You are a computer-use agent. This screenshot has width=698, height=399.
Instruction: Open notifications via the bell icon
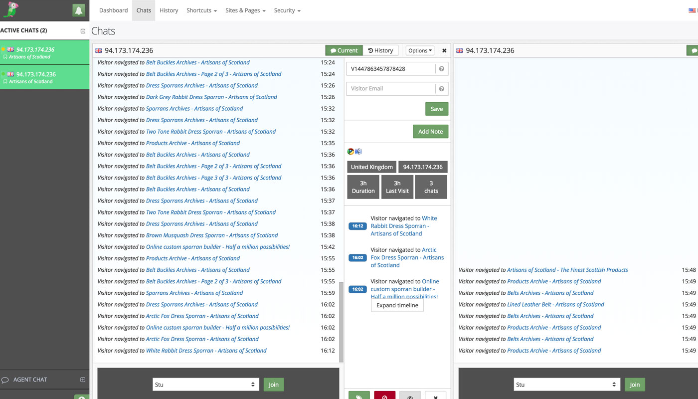pyautogui.click(x=78, y=10)
